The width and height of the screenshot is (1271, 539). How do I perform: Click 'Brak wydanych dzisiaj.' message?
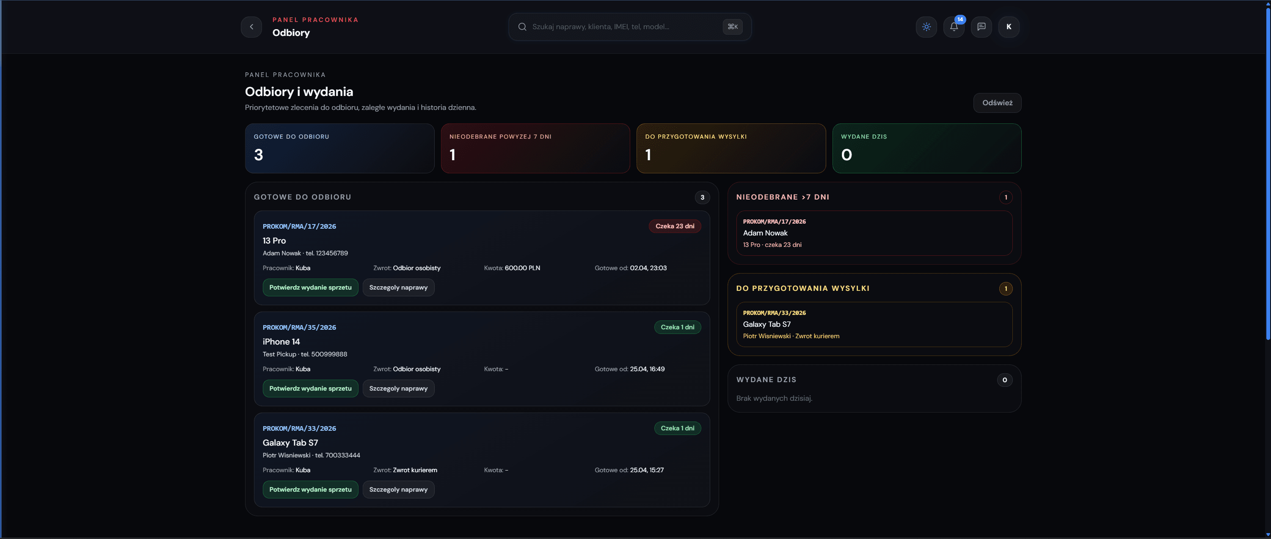tap(774, 399)
